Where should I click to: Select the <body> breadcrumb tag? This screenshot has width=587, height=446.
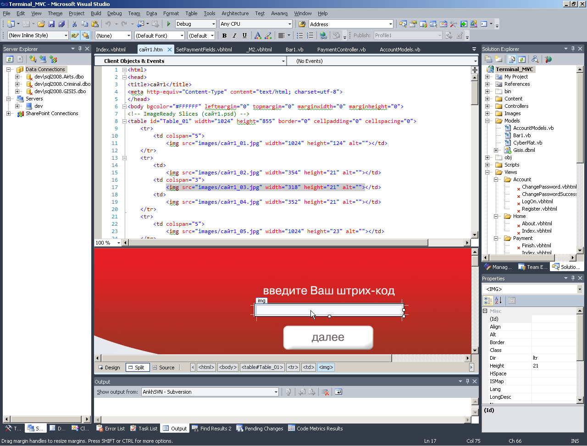coord(228,367)
